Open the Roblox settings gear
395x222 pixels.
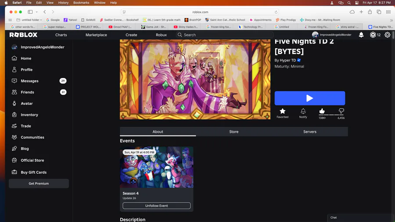click(x=387, y=35)
